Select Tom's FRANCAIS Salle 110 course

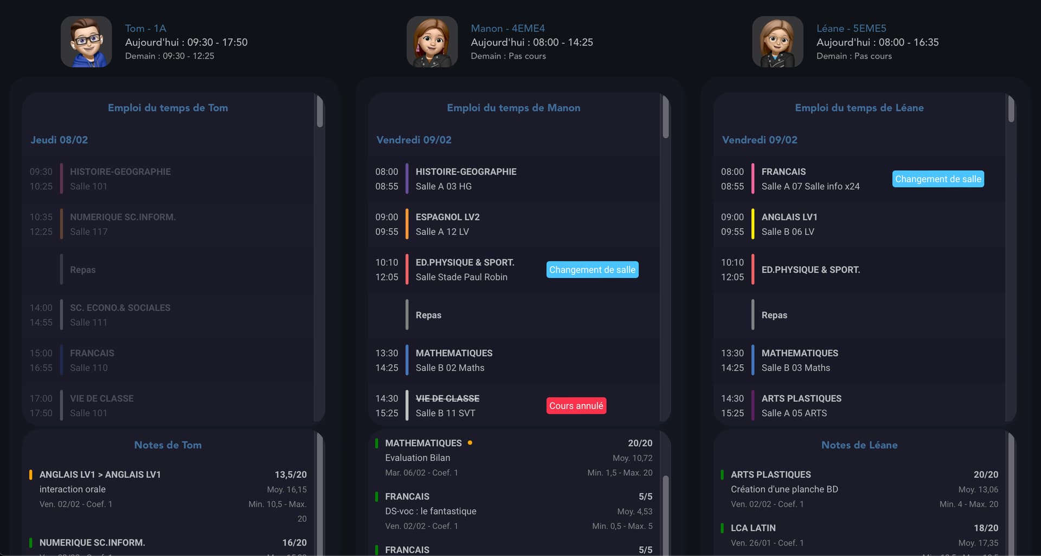pyautogui.click(x=168, y=360)
